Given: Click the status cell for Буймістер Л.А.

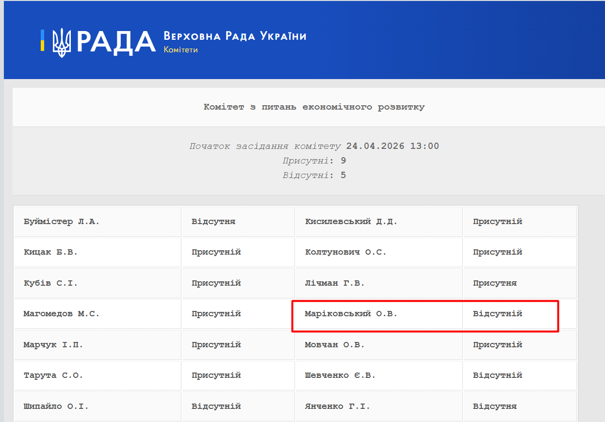Looking at the screenshot, I should pos(238,222).
